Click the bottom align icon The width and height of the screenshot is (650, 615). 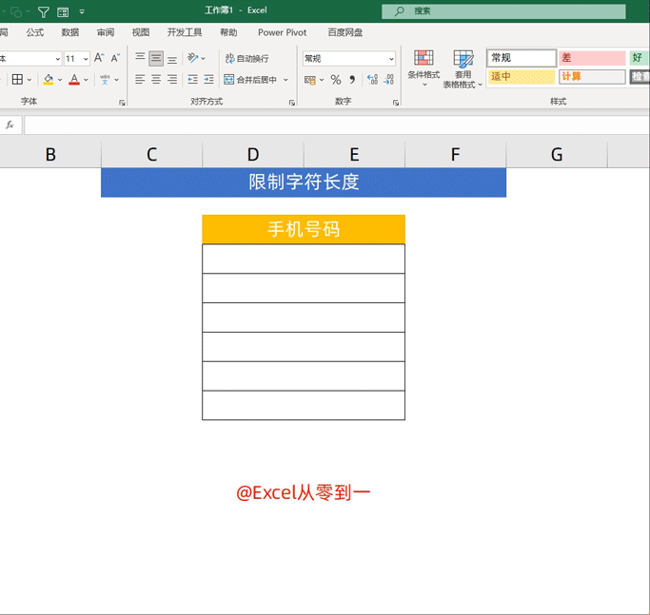pyautogui.click(x=172, y=58)
